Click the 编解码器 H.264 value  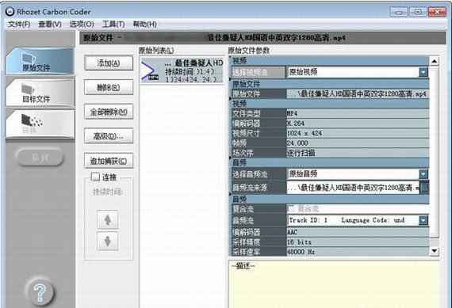point(358,124)
